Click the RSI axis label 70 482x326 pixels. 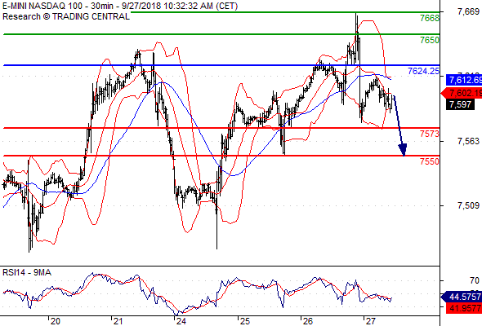click(475, 280)
